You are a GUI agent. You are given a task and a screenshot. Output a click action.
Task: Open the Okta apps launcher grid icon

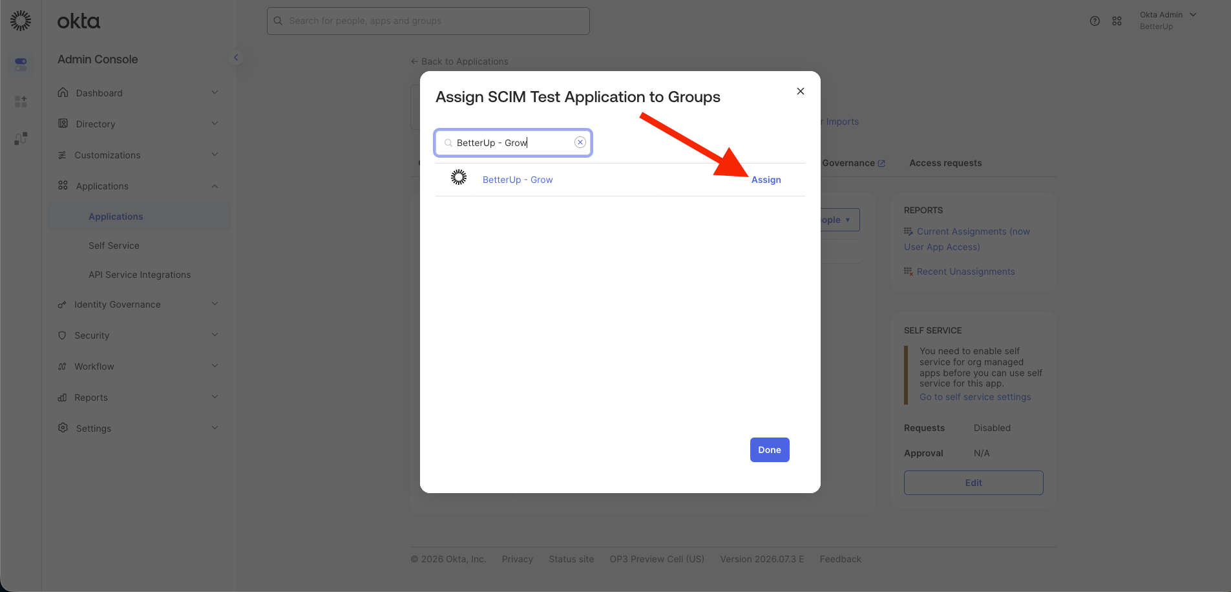click(x=1117, y=21)
